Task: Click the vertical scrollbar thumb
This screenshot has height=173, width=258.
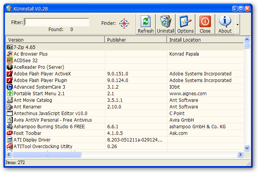Action: 247,45
